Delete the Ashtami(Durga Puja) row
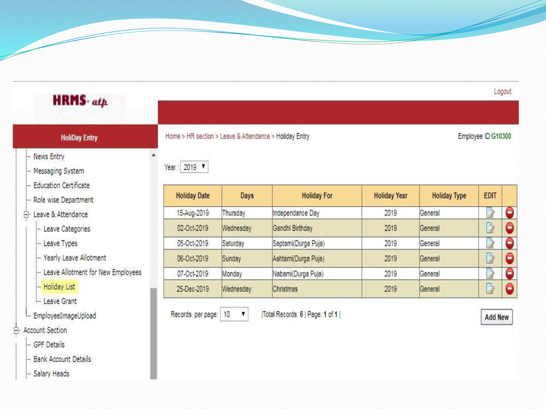 point(508,258)
